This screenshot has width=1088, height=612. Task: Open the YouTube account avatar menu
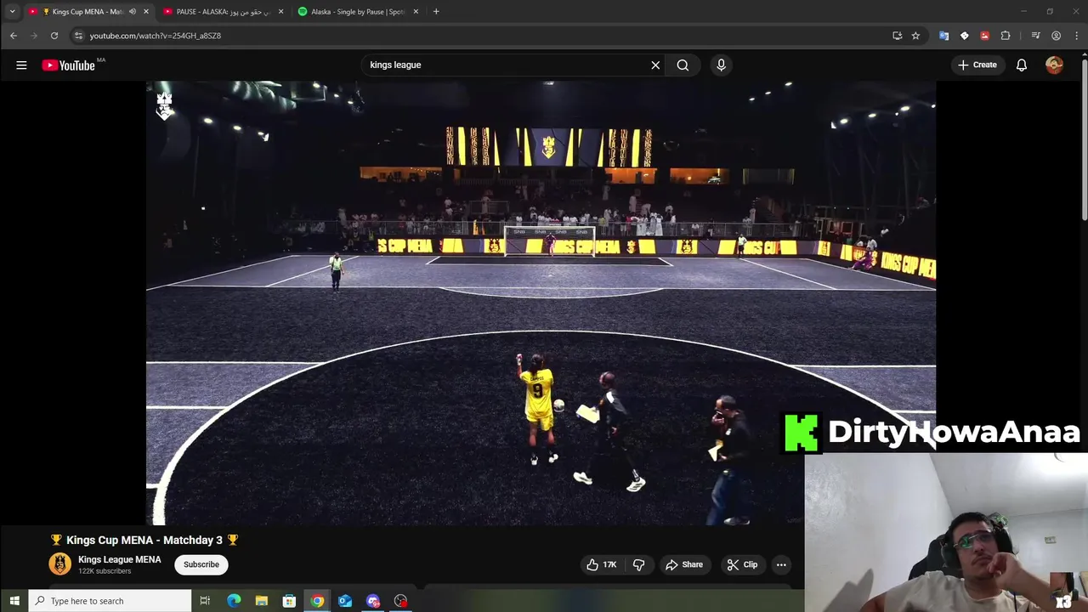(1054, 65)
